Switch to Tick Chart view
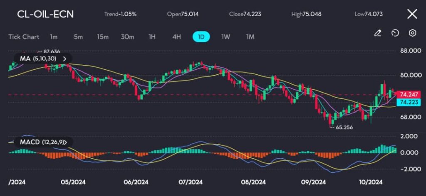This screenshot has width=426, height=196. (x=24, y=37)
